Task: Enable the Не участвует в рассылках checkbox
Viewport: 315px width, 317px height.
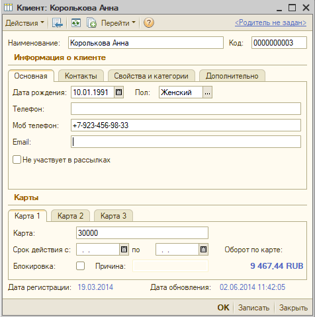Action: (x=17, y=160)
